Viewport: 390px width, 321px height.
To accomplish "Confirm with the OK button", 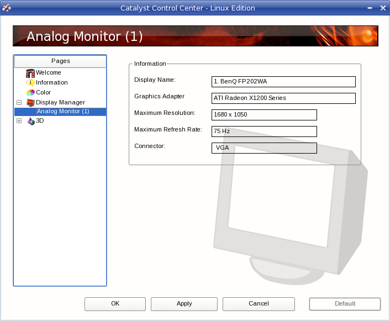I will pos(115,304).
